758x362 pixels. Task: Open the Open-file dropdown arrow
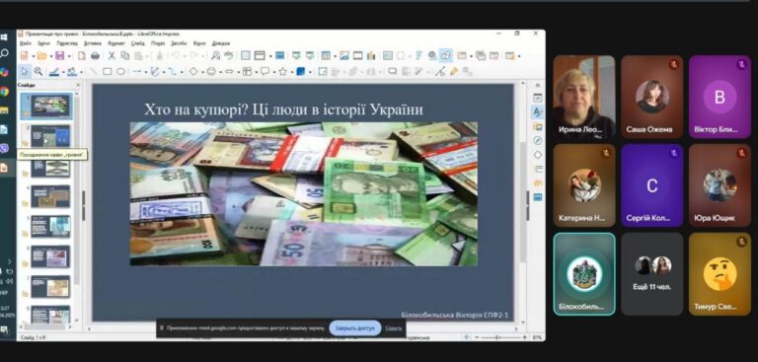coord(51,56)
